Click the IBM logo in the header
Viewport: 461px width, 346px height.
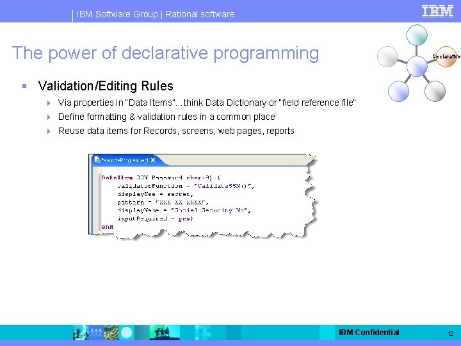(437, 12)
